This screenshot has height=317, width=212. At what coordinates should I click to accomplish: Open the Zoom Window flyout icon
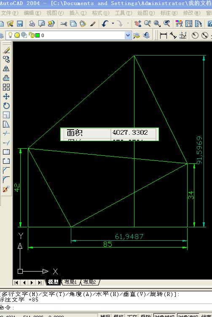click(157, 24)
